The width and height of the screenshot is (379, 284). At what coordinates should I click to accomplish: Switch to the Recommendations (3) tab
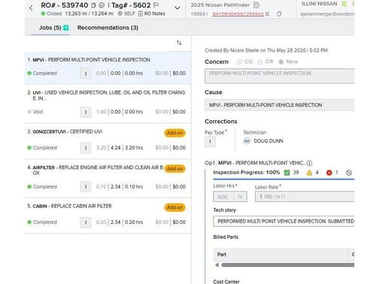point(108,28)
